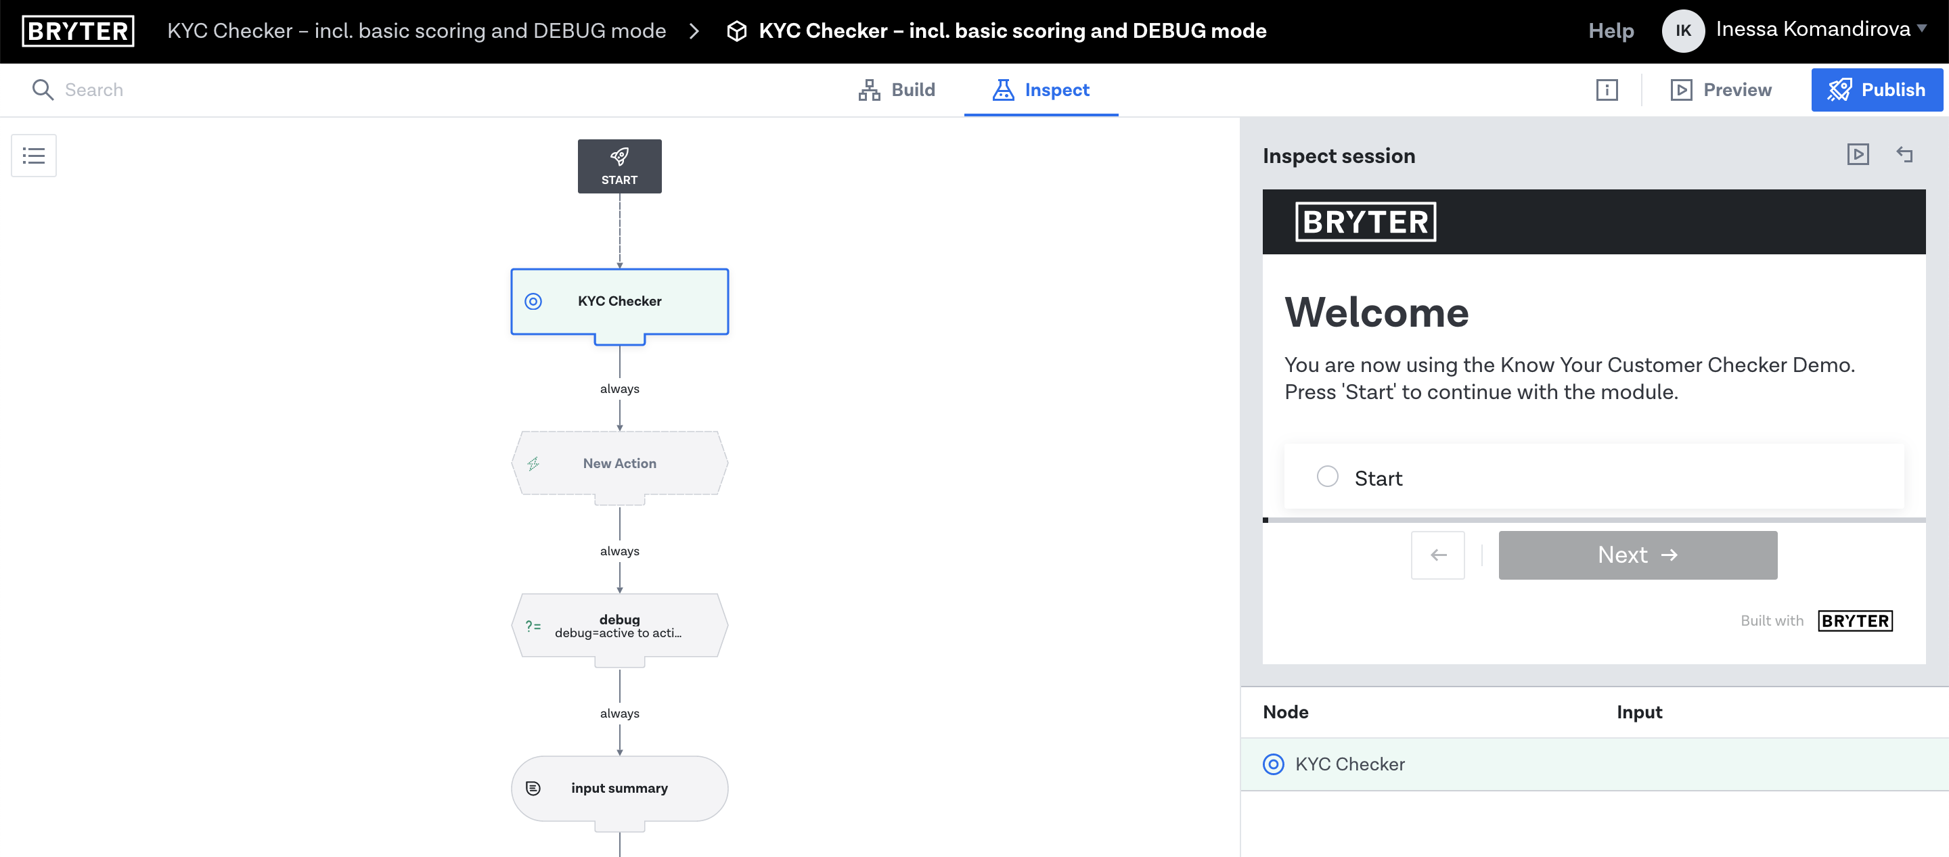Open the Help menu
This screenshot has width=1949, height=857.
(1611, 31)
